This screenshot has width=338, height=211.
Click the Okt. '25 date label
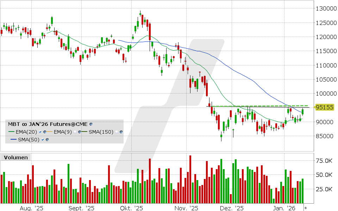click(x=132, y=208)
